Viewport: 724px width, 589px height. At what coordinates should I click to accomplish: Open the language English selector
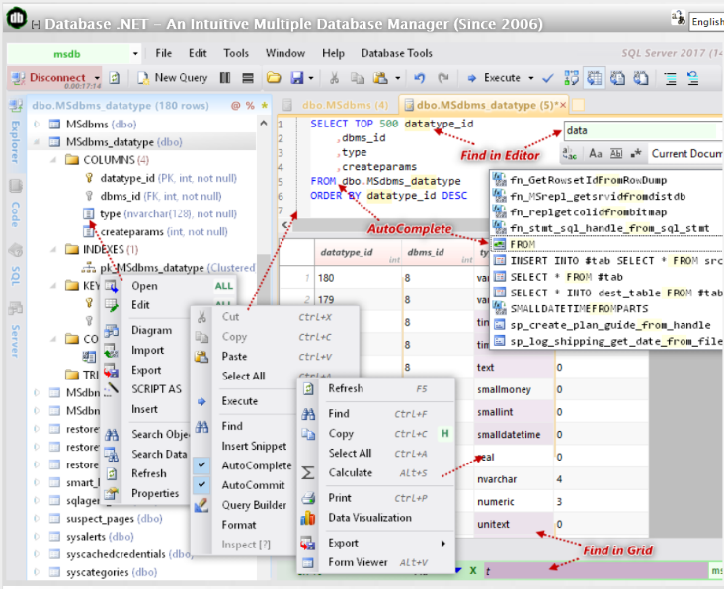pyautogui.click(x=706, y=22)
